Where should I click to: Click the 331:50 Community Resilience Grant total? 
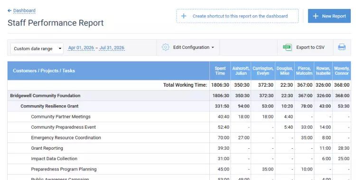222,106
